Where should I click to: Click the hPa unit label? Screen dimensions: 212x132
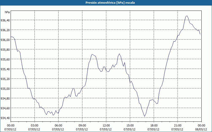coord(7,12)
